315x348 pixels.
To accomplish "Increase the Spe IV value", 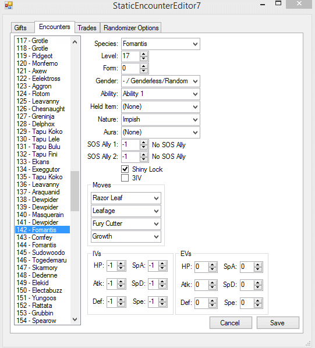I will click(162, 299).
